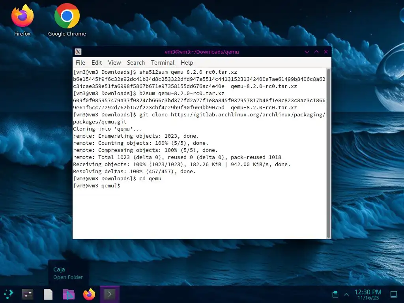Click the '[vm3@vm3 qemu]$' prompt line
404x303 pixels.
pyautogui.click(x=97, y=185)
